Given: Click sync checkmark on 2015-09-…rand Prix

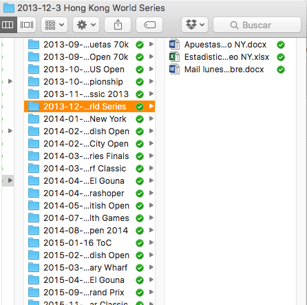Looking at the screenshot, I should coord(140,293).
